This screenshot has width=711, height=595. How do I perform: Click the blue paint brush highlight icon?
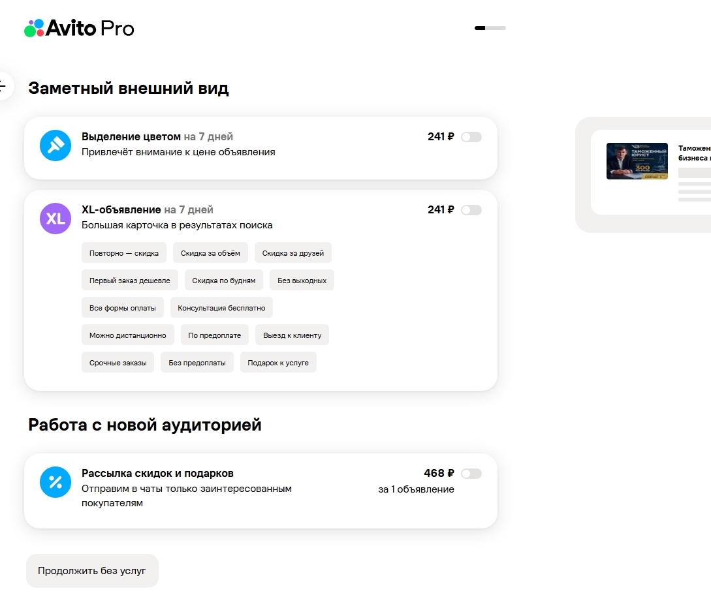[x=55, y=145]
